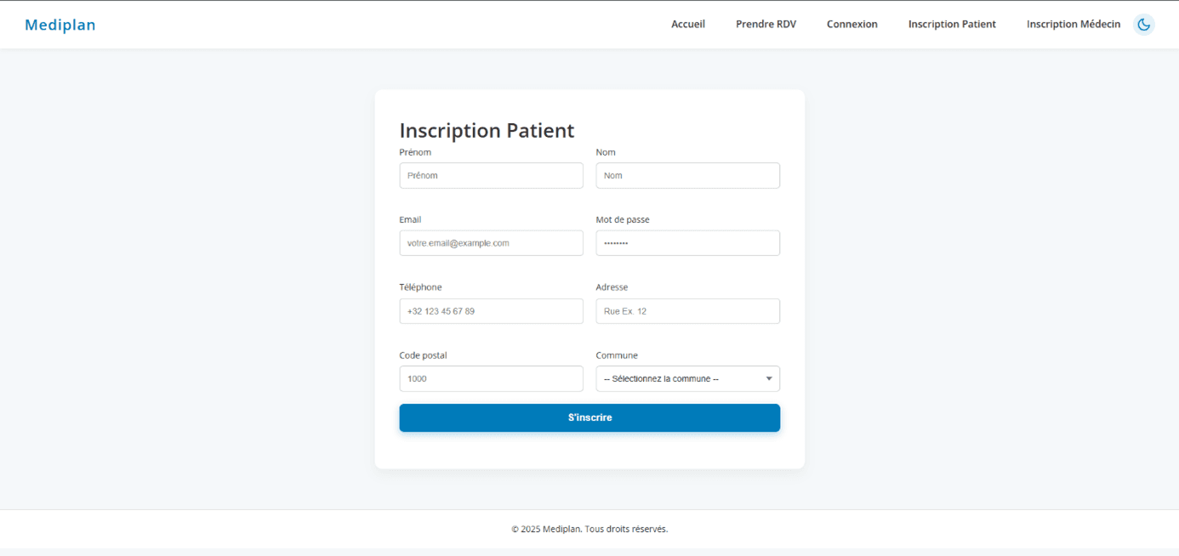Click the footer copyright text

[589, 528]
